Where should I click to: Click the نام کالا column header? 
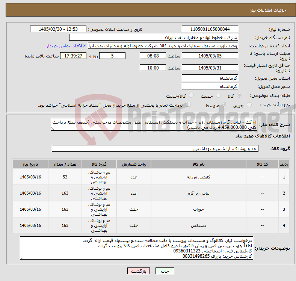[x=198, y=164]
